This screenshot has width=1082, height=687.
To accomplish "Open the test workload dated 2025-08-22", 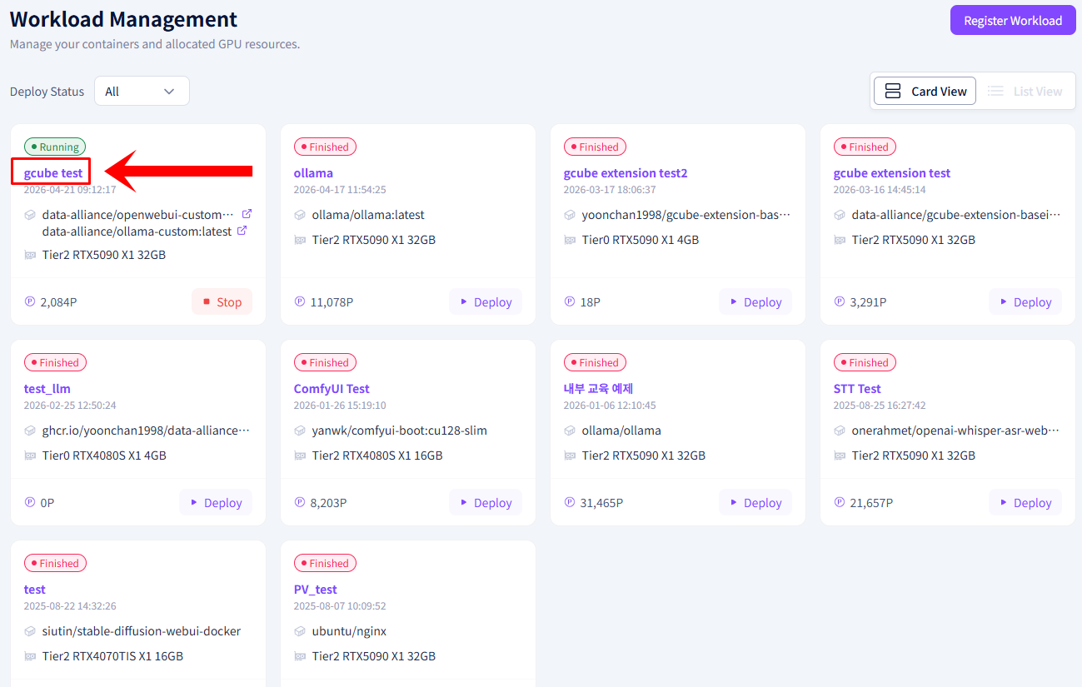I will pyautogui.click(x=35, y=590).
